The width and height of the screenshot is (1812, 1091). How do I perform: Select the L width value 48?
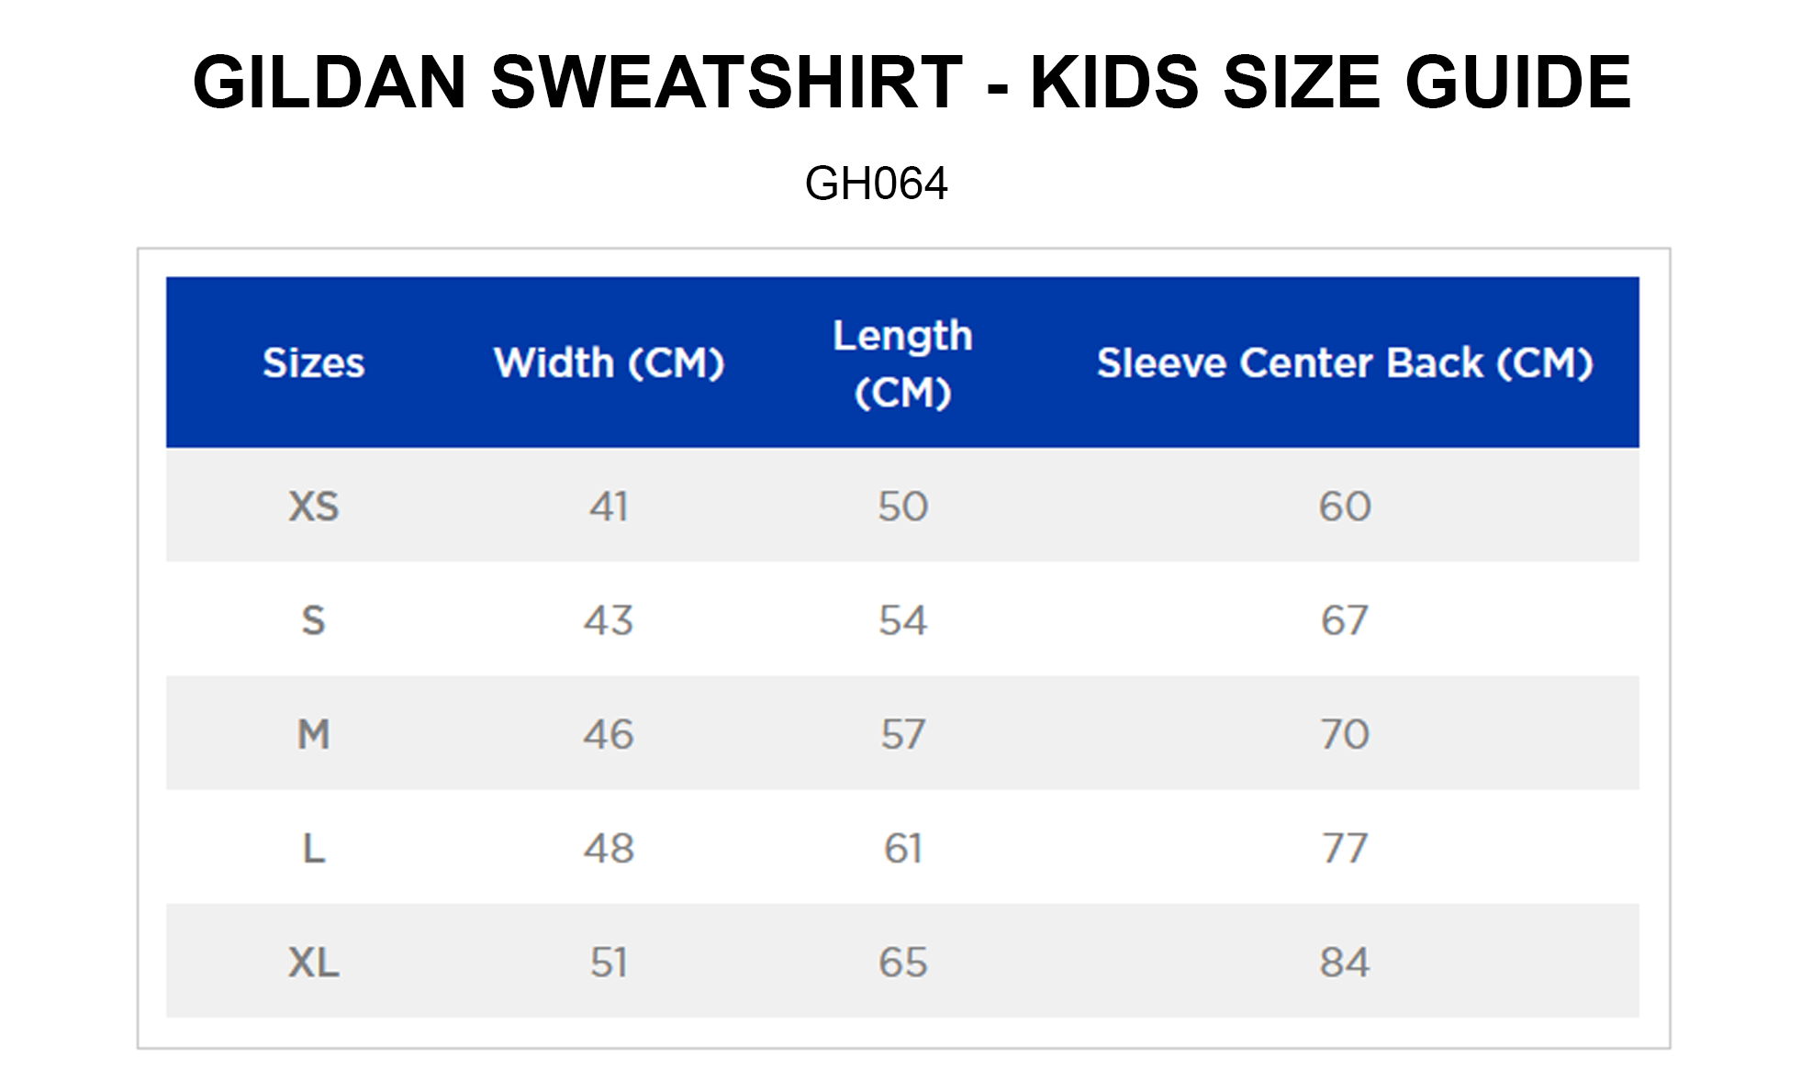coord(609,849)
